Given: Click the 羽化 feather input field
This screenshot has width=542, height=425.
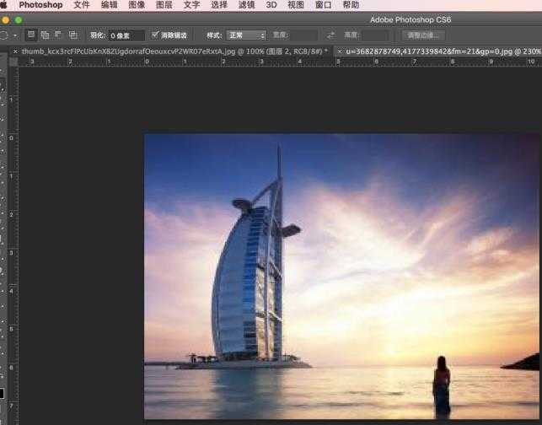Looking at the screenshot, I should (x=126, y=35).
